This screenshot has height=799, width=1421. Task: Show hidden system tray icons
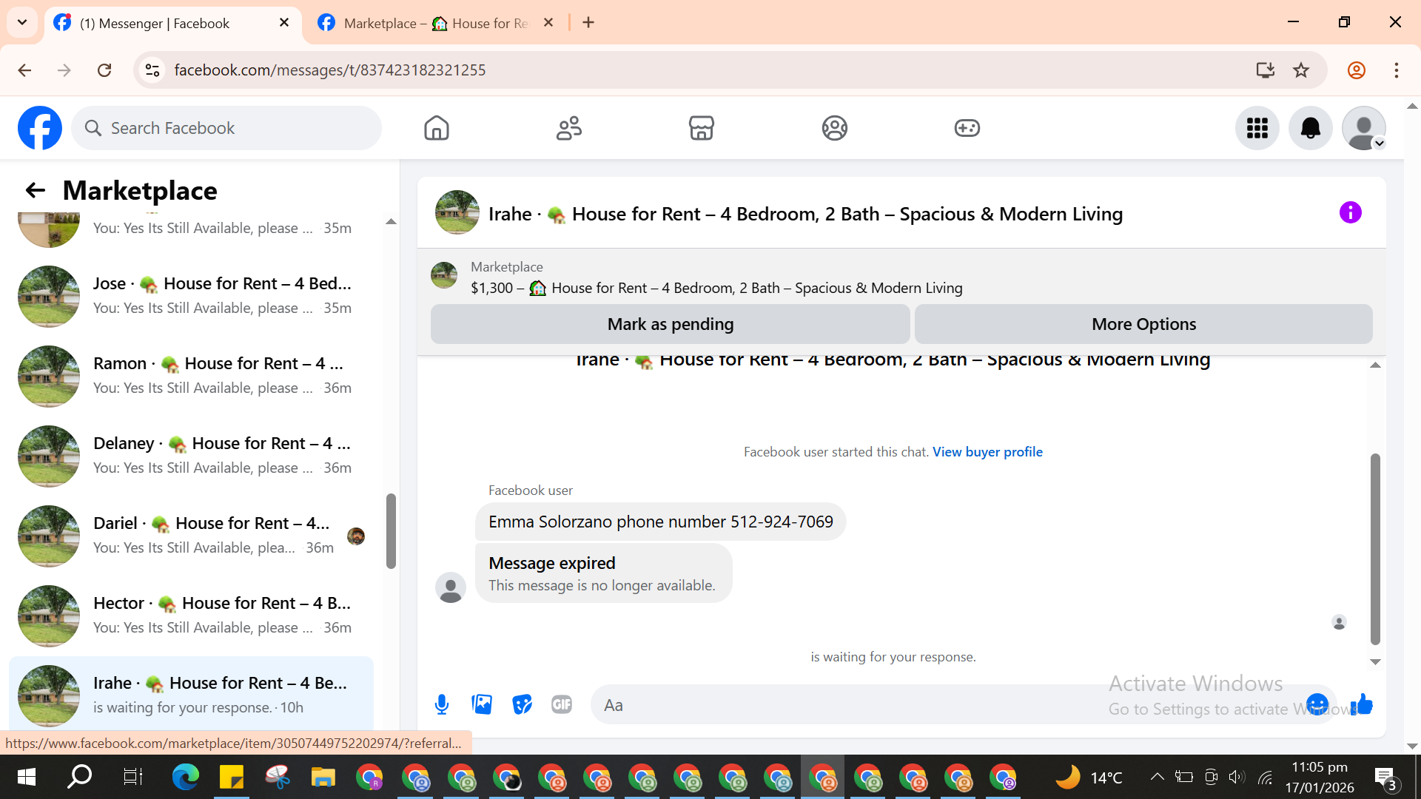click(1157, 777)
